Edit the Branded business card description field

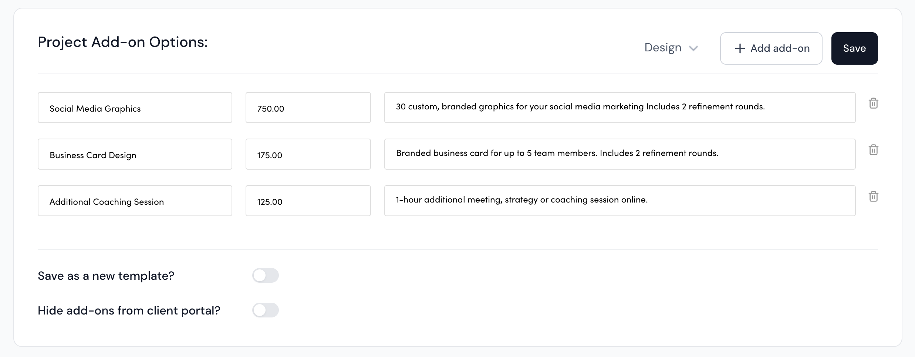pos(619,154)
